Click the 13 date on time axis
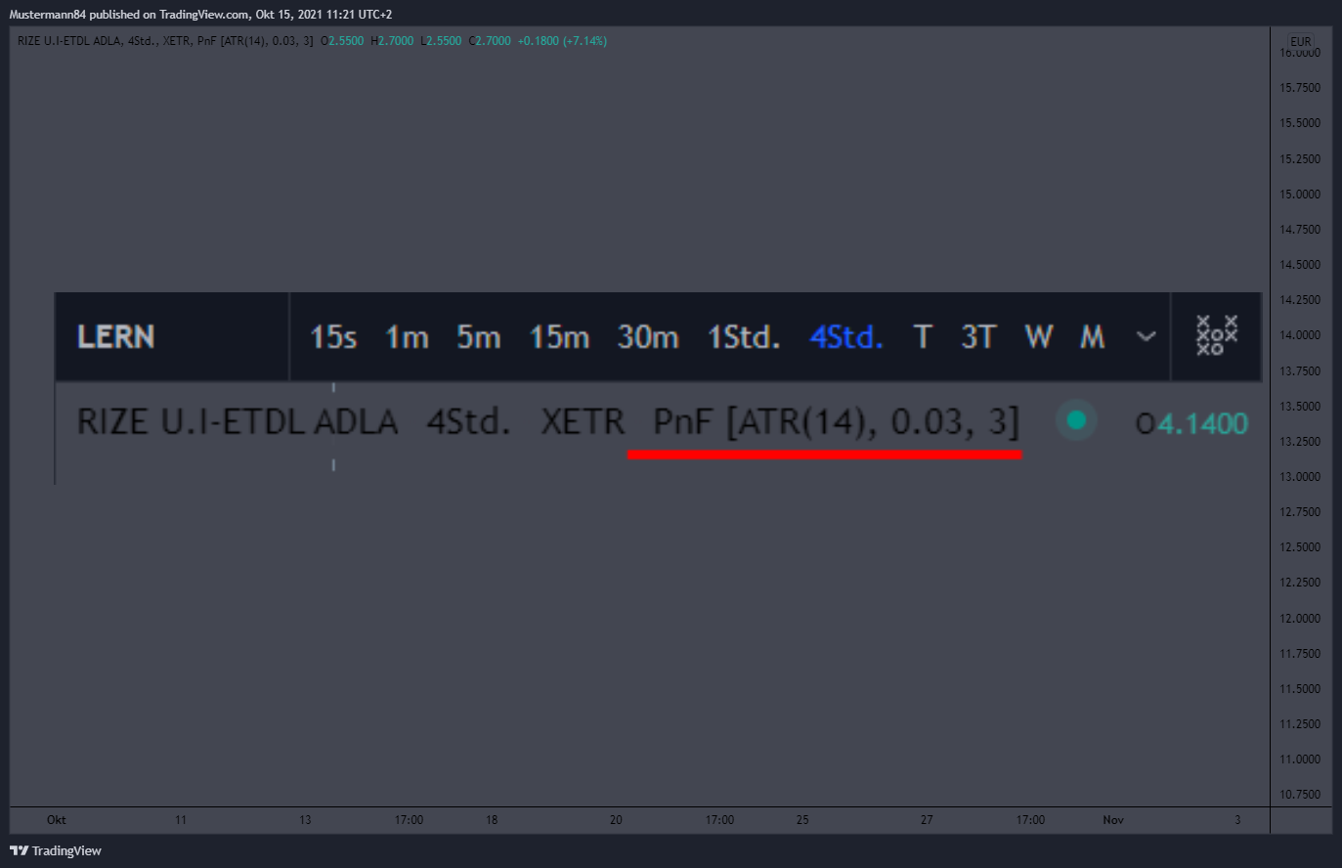The image size is (1342, 868). coord(305,820)
